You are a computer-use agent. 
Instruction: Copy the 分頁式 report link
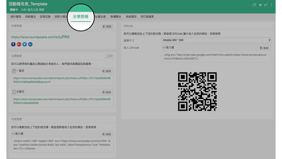107,92
